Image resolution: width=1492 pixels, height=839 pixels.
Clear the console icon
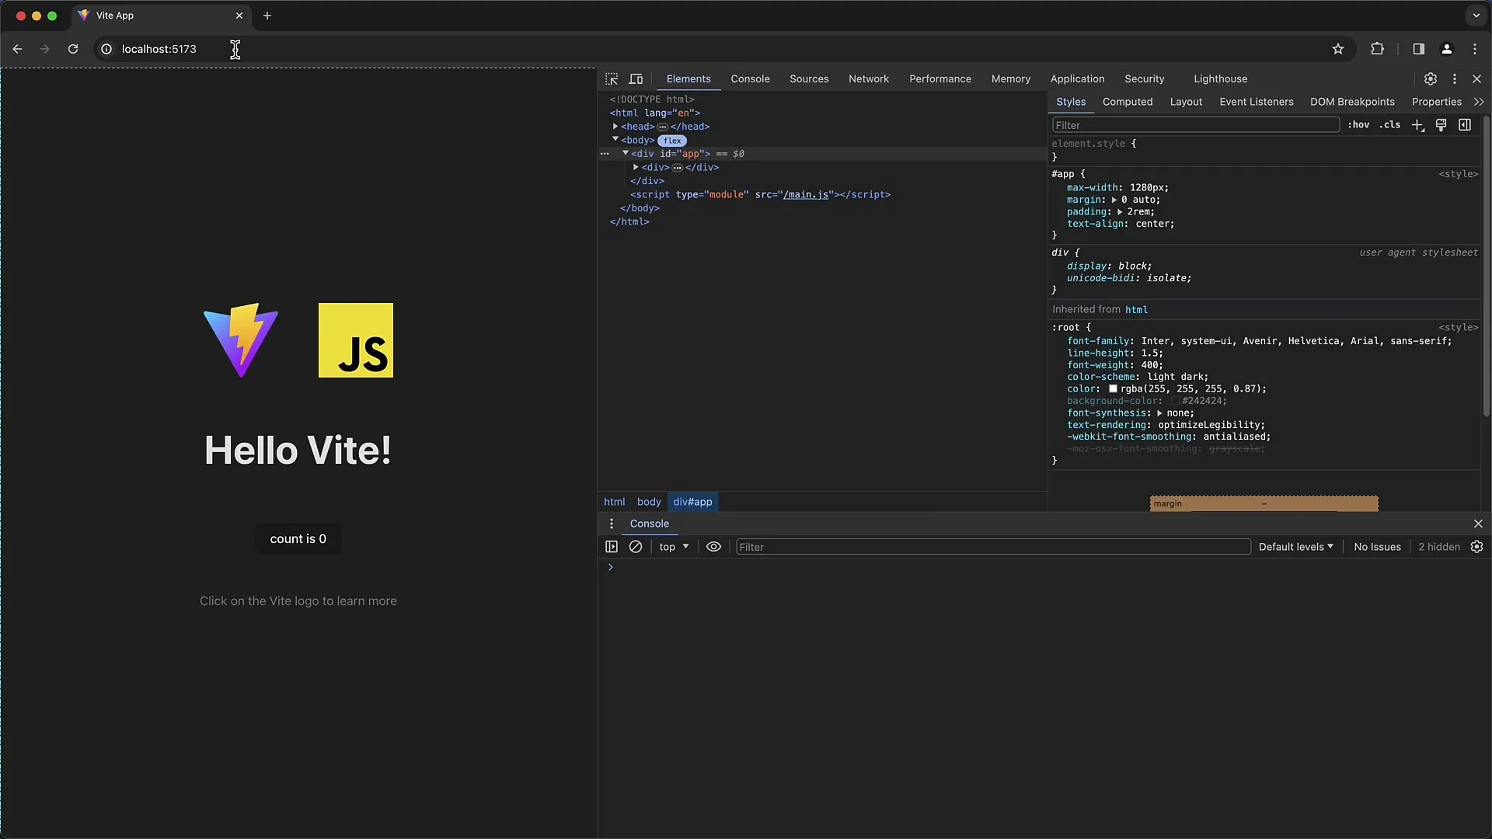coord(636,547)
